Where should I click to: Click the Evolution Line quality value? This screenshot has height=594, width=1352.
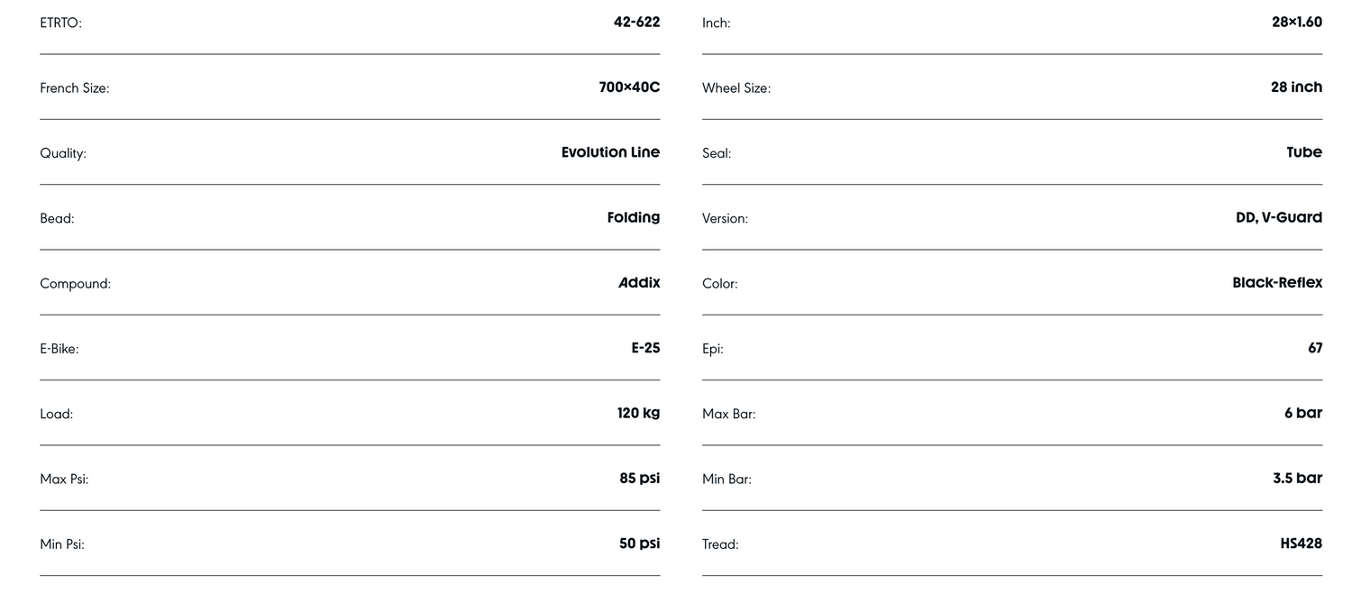(x=610, y=152)
